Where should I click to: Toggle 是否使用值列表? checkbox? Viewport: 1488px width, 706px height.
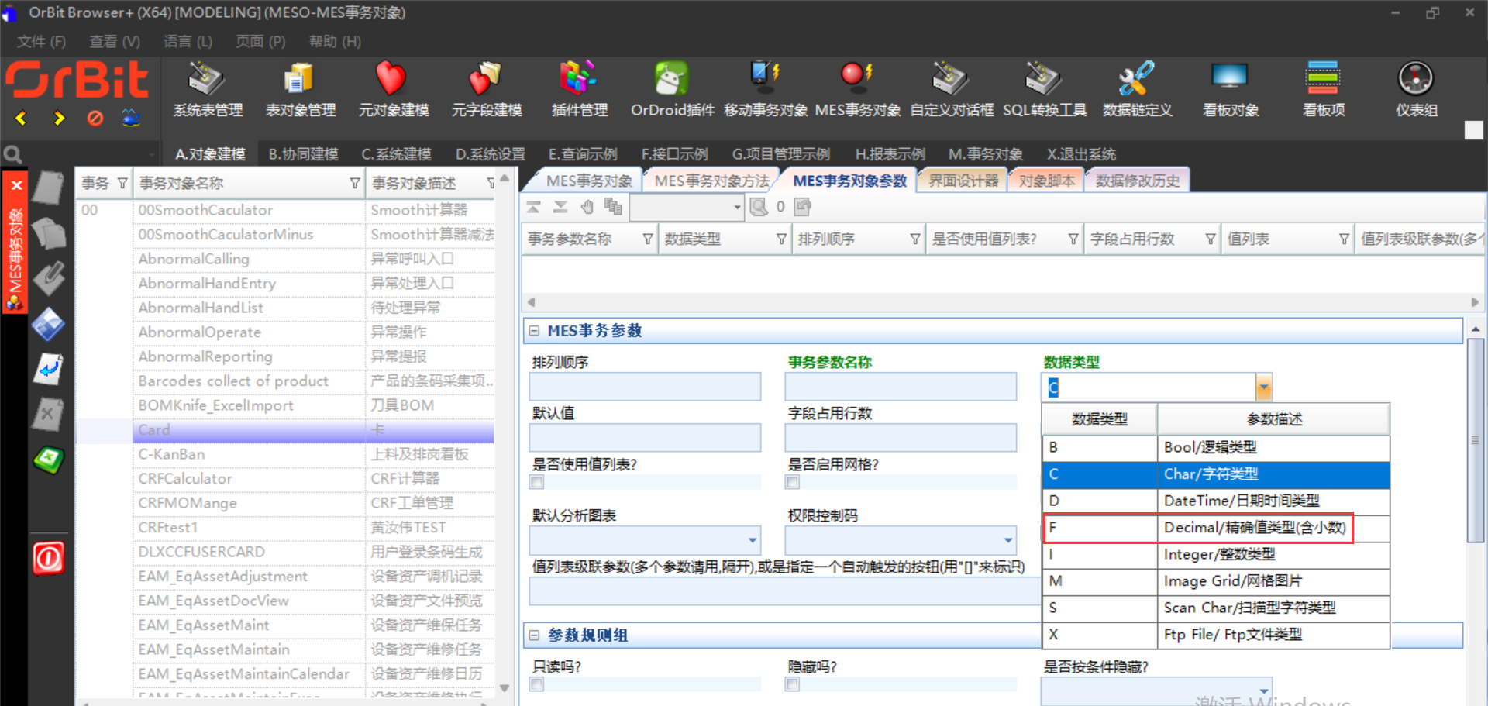[x=536, y=482]
